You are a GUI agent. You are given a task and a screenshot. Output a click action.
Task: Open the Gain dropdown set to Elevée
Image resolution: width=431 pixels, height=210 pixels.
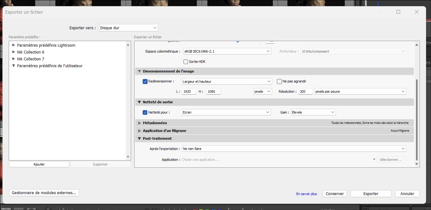click(x=313, y=112)
